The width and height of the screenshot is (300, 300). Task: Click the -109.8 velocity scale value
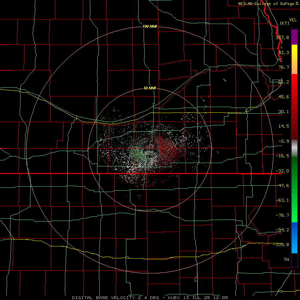(281, 245)
